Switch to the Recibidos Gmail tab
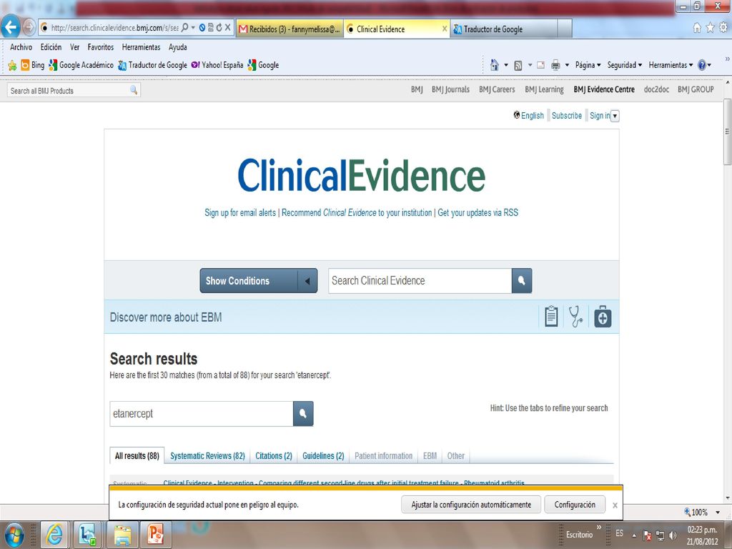732x549 pixels. point(290,29)
